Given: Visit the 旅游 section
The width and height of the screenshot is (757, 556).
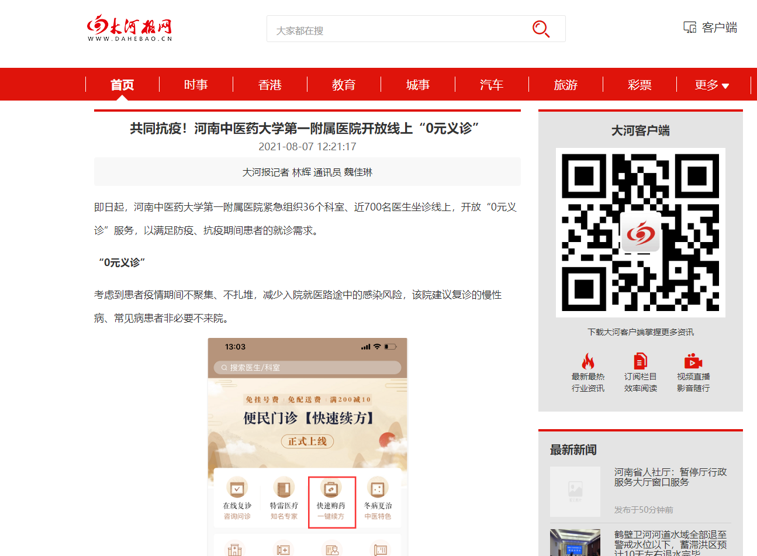Looking at the screenshot, I should click(565, 85).
